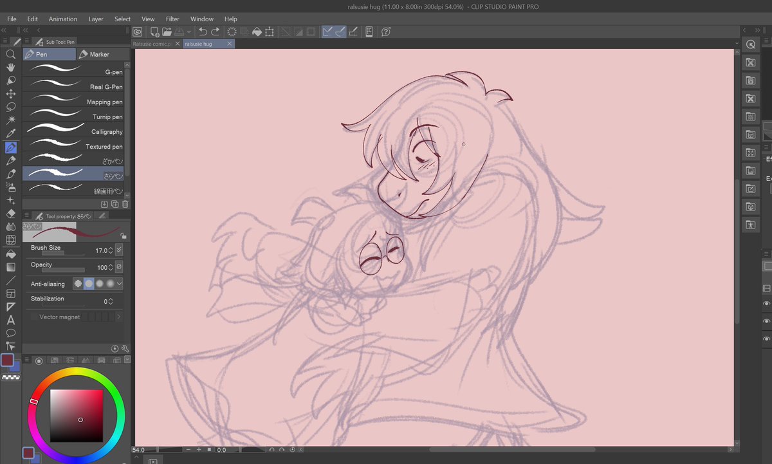Image resolution: width=772 pixels, height=464 pixels.
Task: Expand the anti-aliasing options dropdown
Action: click(120, 283)
